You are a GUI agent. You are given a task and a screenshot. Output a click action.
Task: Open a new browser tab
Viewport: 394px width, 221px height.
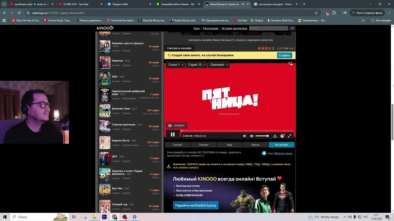(x=304, y=4)
